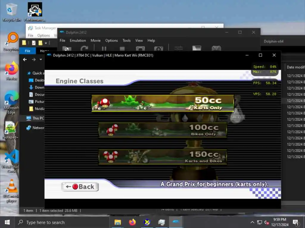Image resolution: width=305 pixels, height=228 pixels.
Task: Open the Performance desktop shortcut
Action: coord(35,12)
